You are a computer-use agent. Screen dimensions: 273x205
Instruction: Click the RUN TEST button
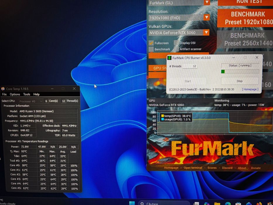(x=245, y=3)
